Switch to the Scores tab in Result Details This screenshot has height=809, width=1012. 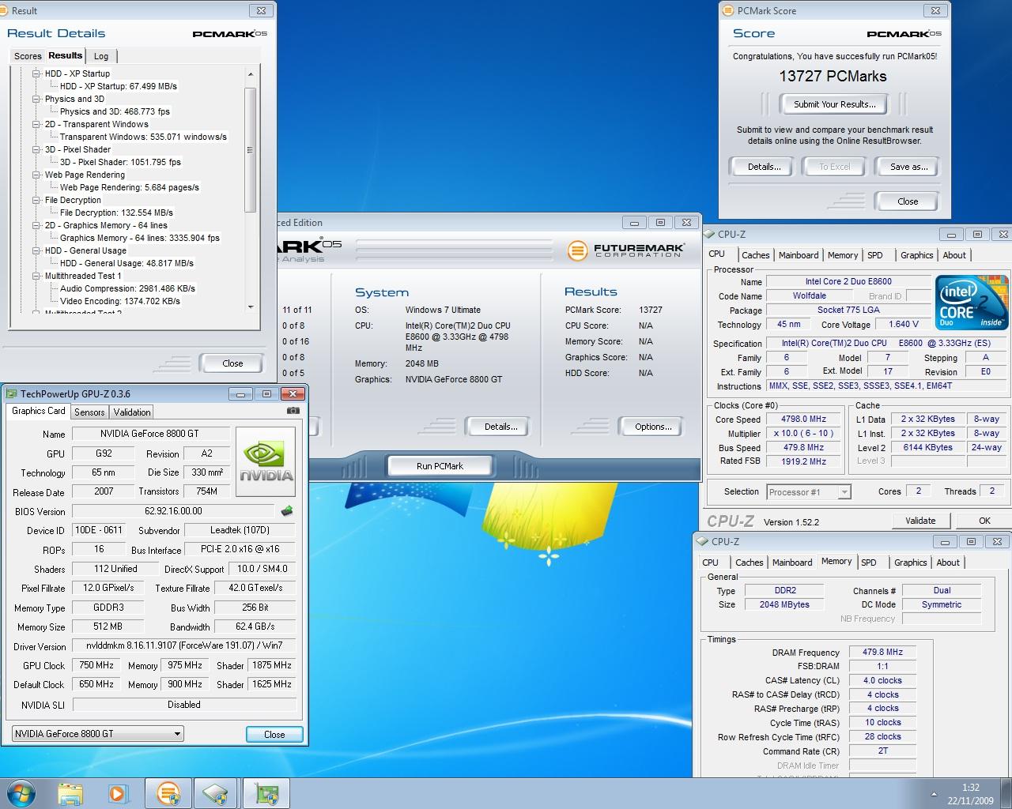[x=28, y=56]
